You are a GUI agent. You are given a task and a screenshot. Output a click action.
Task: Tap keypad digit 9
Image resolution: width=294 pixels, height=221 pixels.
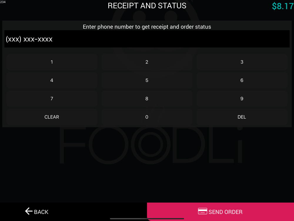click(242, 99)
